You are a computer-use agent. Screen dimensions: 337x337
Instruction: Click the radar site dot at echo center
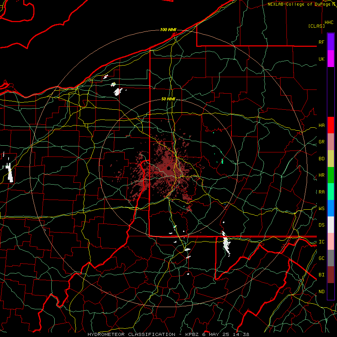tap(168, 168)
